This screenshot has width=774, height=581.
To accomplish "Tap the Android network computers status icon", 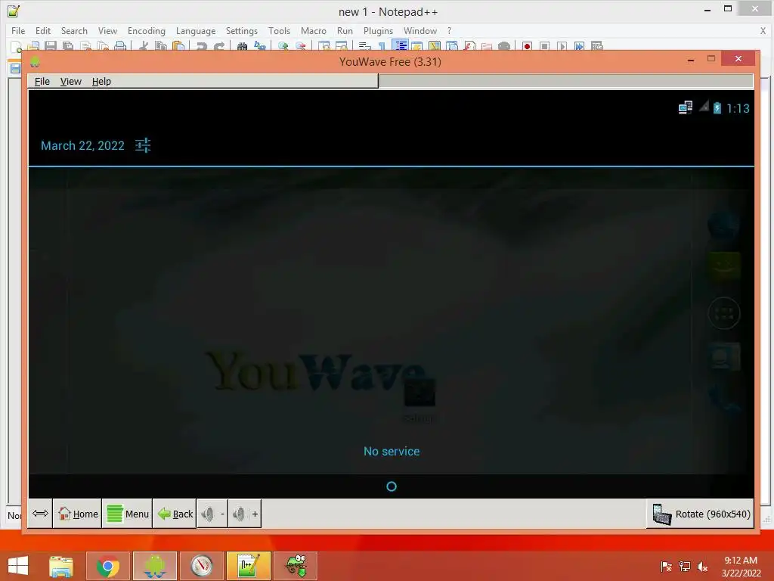I will [x=685, y=107].
